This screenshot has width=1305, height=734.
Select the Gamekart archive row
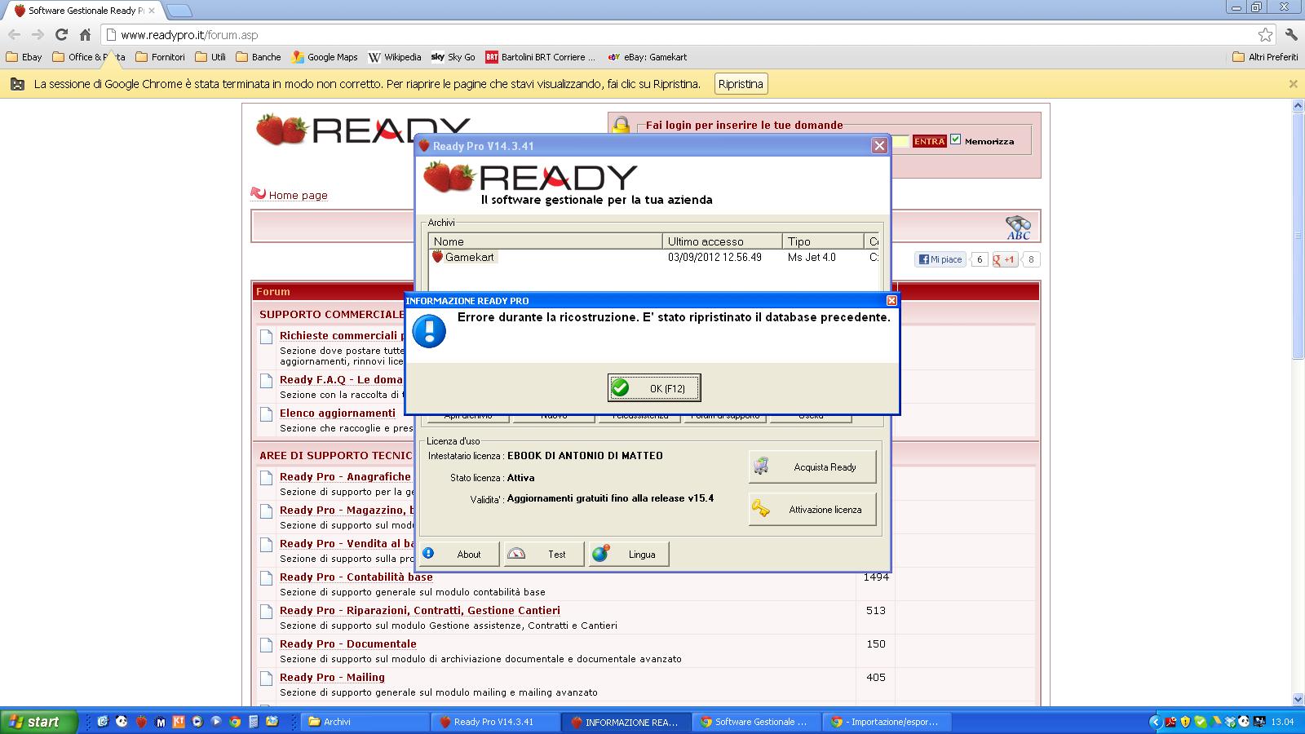[655, 257]
